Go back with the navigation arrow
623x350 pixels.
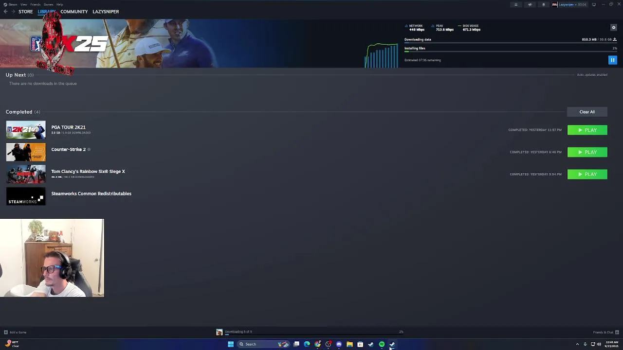coord(5,12)
